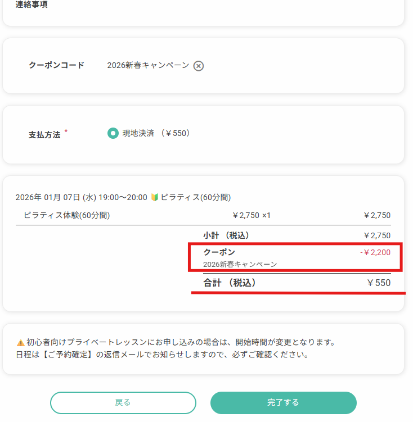This screenshot has height=422, width=413.
Task: Click the 小計（税込） label
Action: tap(226, 235)
